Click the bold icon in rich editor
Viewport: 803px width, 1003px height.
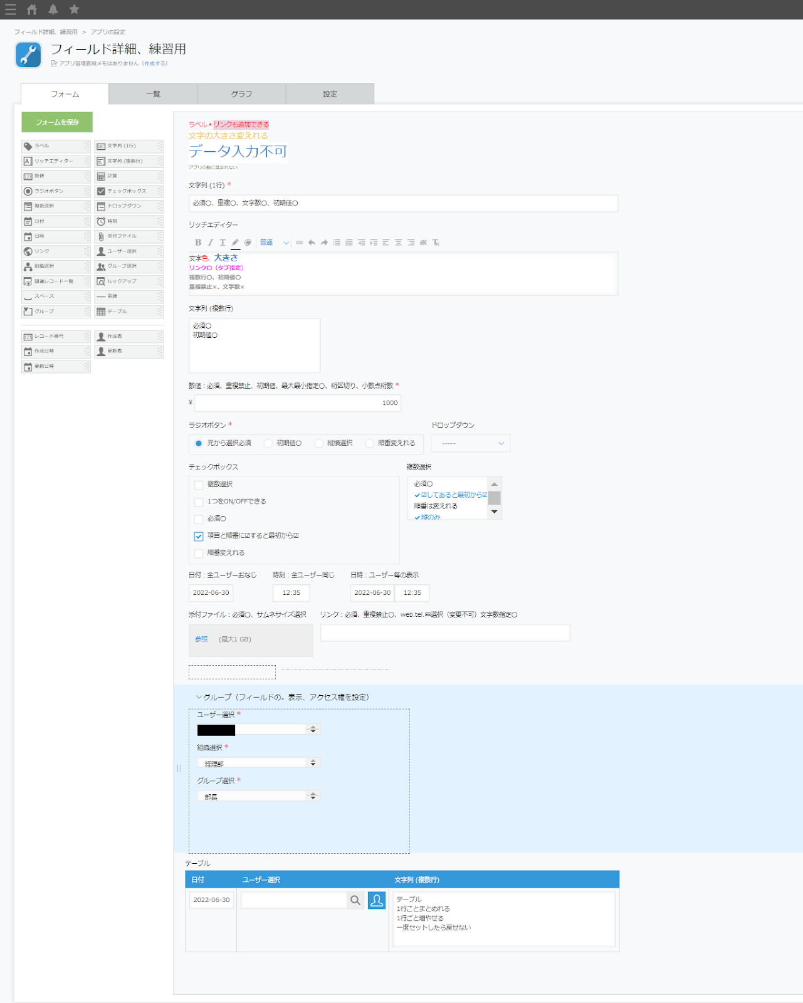pyautogui.click(x=198, y=243)
